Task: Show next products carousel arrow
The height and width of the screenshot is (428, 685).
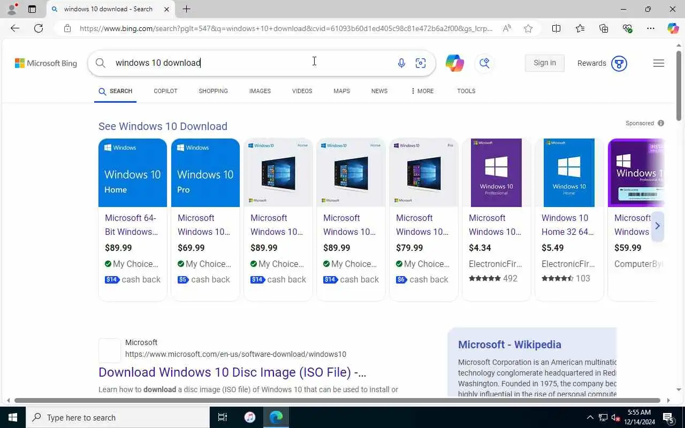Action: [657, 226]
